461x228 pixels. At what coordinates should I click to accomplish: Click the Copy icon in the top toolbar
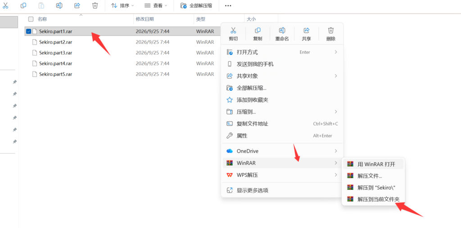coord(23,5)
